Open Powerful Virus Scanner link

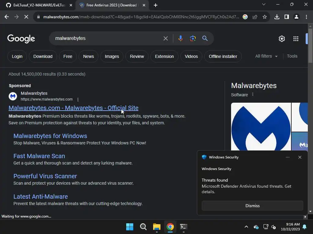click(45, 176)
